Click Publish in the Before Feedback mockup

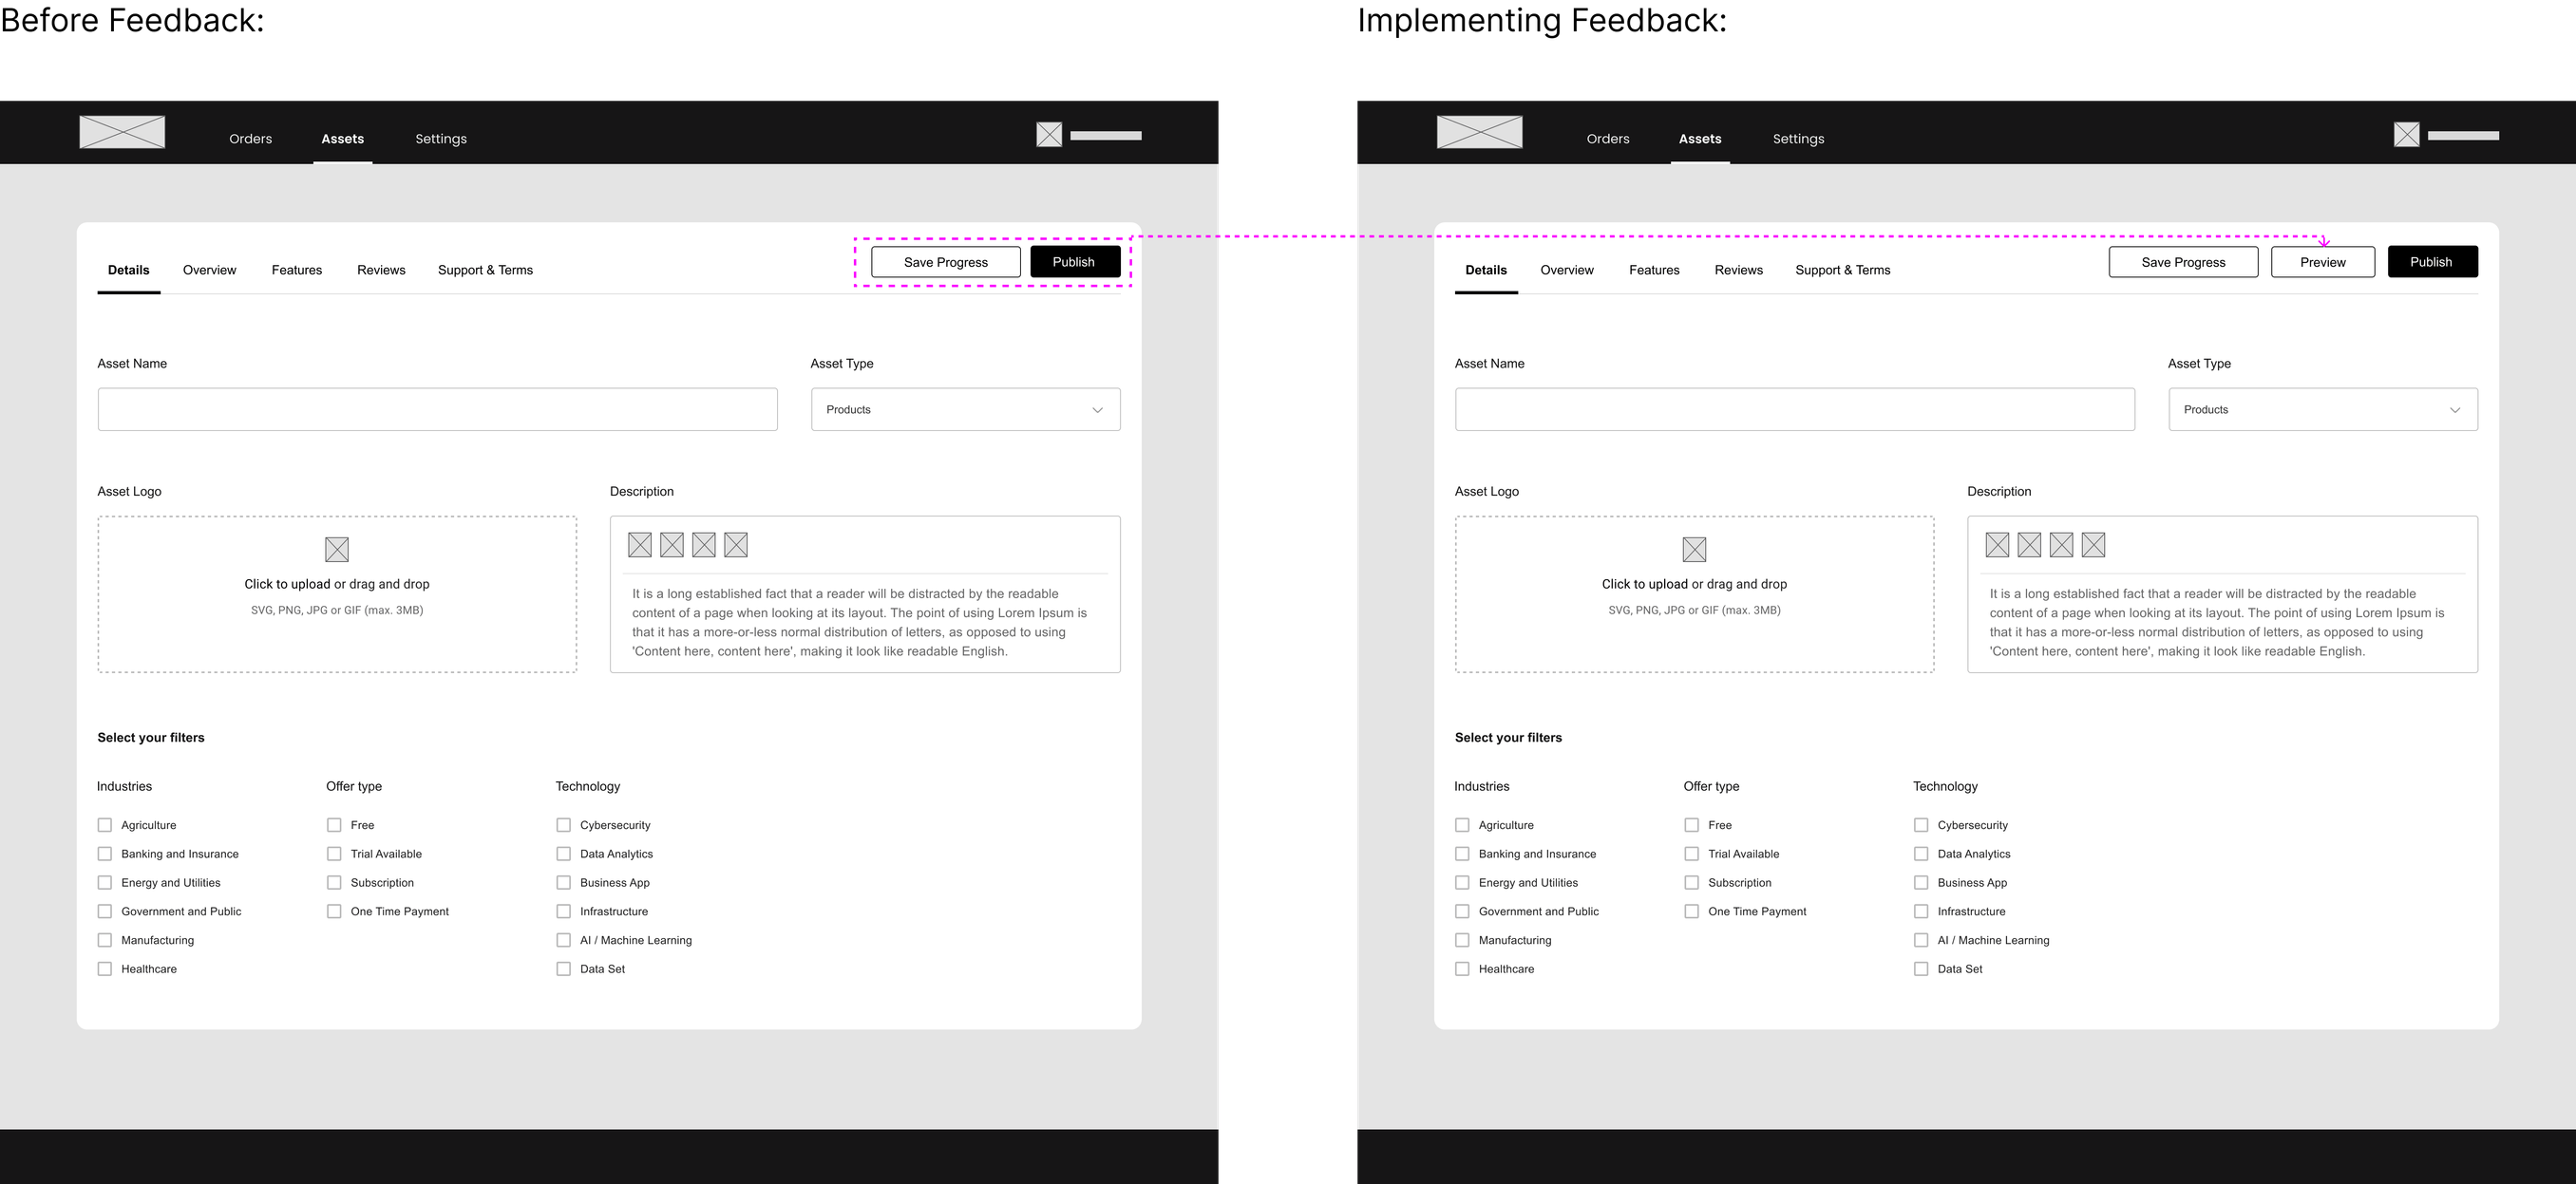click(1074, 262)
